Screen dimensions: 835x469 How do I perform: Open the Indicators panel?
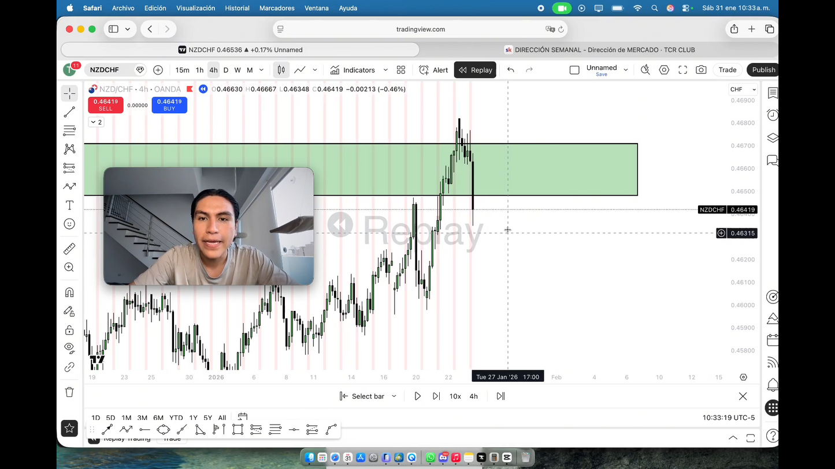(x=358, y=70)
